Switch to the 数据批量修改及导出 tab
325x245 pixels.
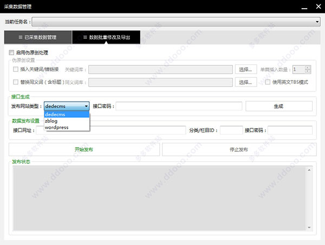106,37
